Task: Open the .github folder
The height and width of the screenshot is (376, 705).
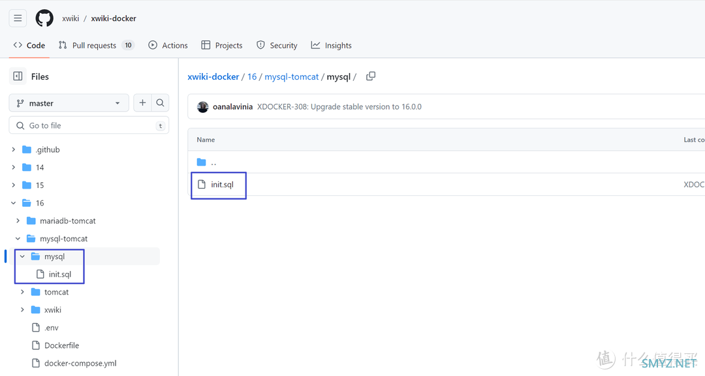Action: (48, 149)
